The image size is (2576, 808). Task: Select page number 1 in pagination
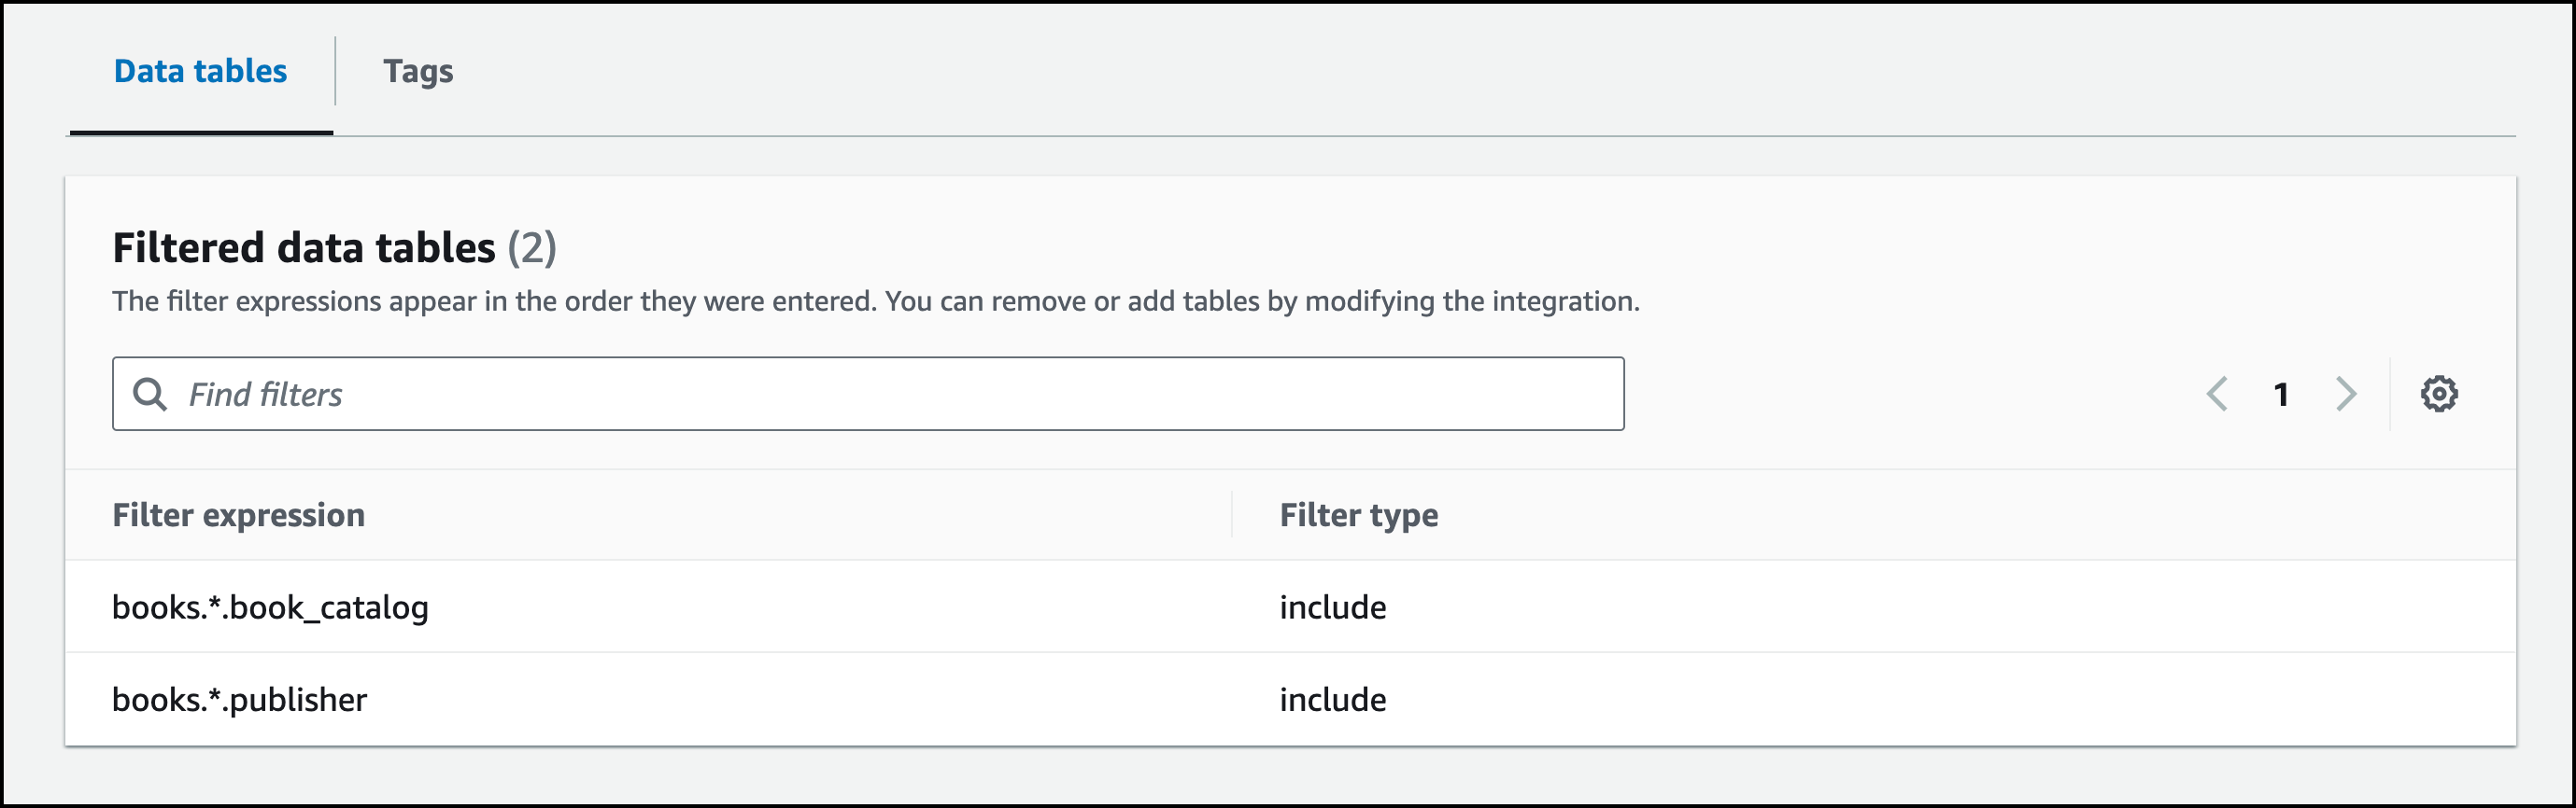coord(2281,395)
